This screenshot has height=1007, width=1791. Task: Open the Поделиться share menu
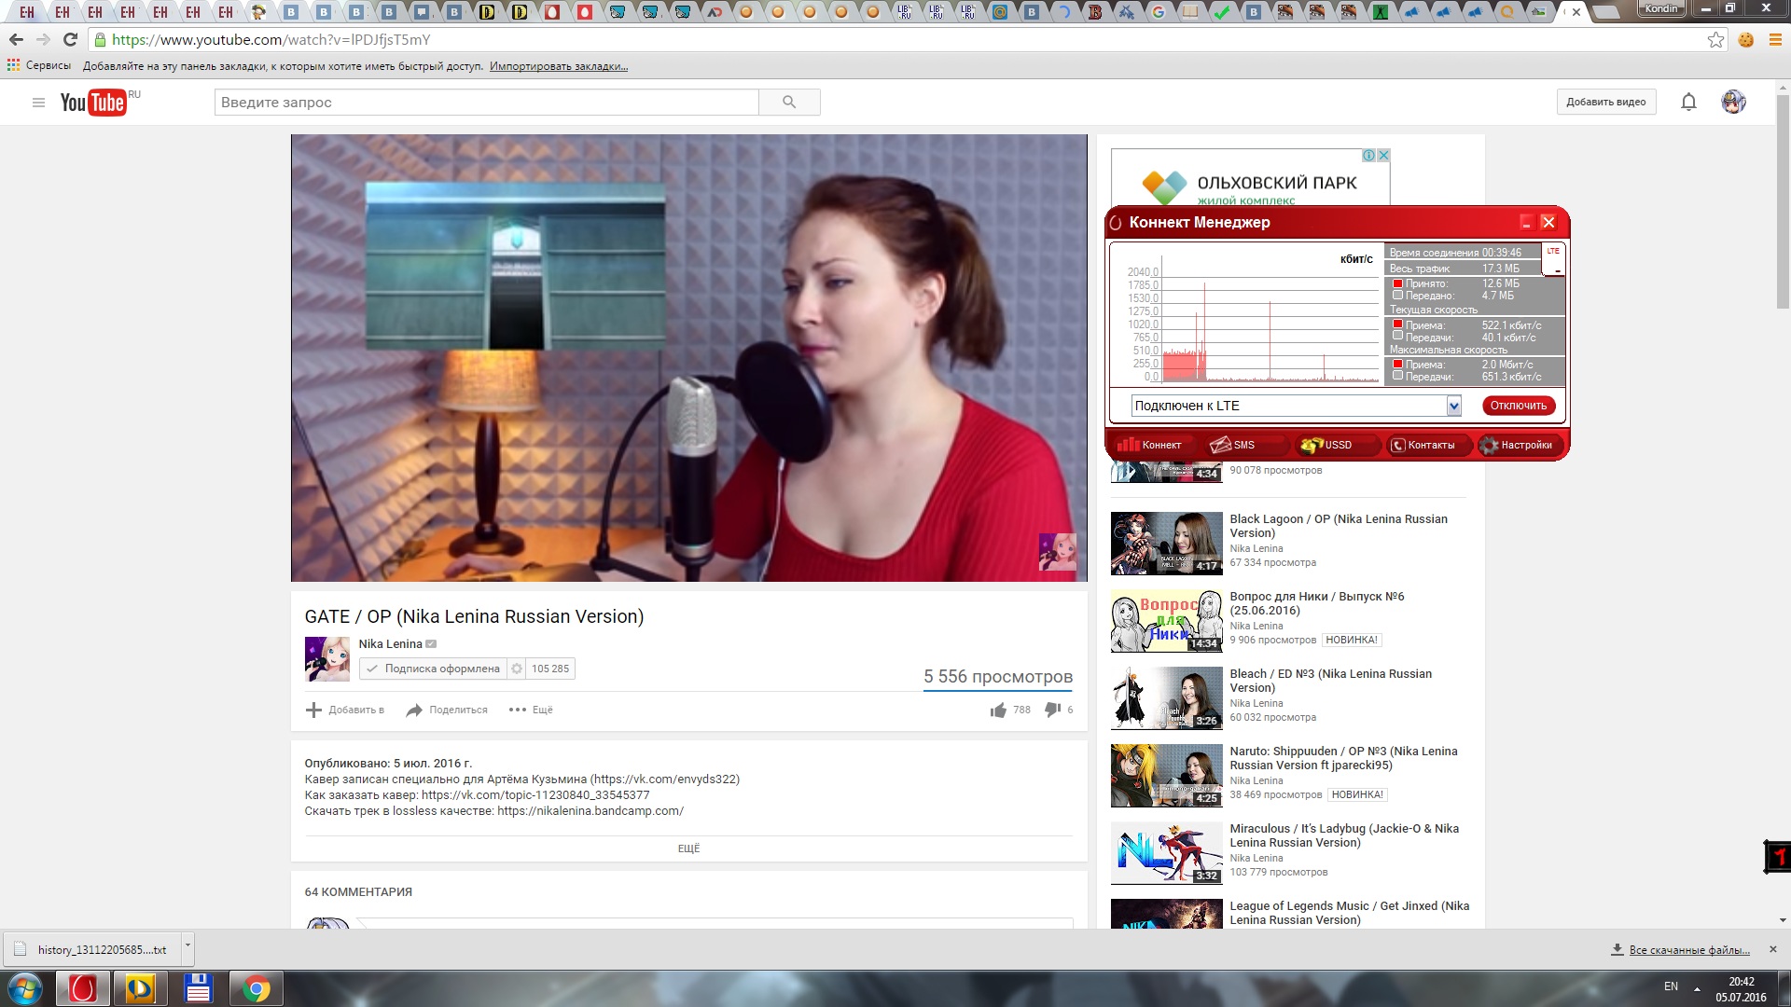tap(447, 710)
